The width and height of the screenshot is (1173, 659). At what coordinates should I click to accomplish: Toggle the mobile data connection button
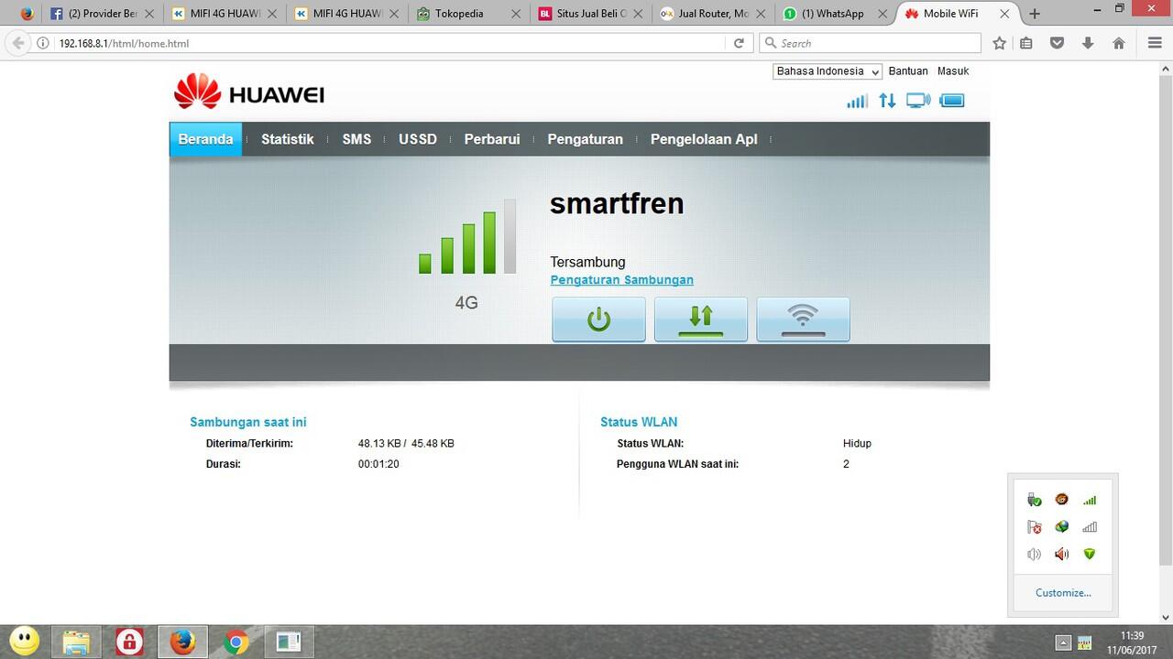(701, 319)
